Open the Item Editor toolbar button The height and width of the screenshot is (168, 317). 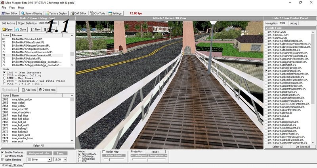10,13
